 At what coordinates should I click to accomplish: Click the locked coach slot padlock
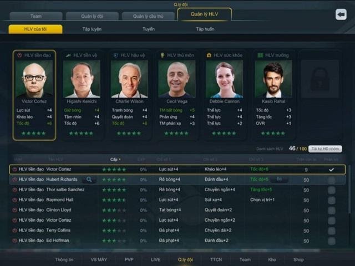click(319, 81)
